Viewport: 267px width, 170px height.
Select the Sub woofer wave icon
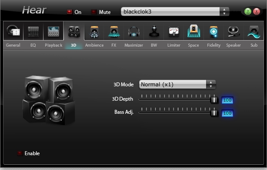point(254,32)
